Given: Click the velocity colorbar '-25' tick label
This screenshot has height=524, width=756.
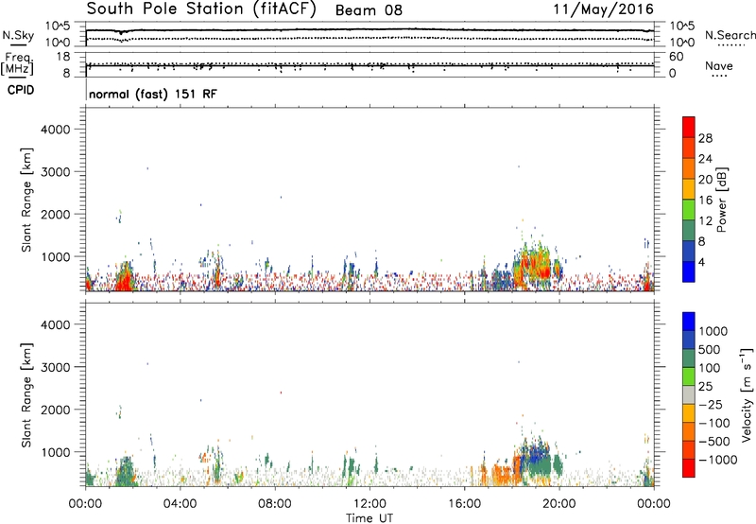Looking at the screenshot, I should point(712,405).
